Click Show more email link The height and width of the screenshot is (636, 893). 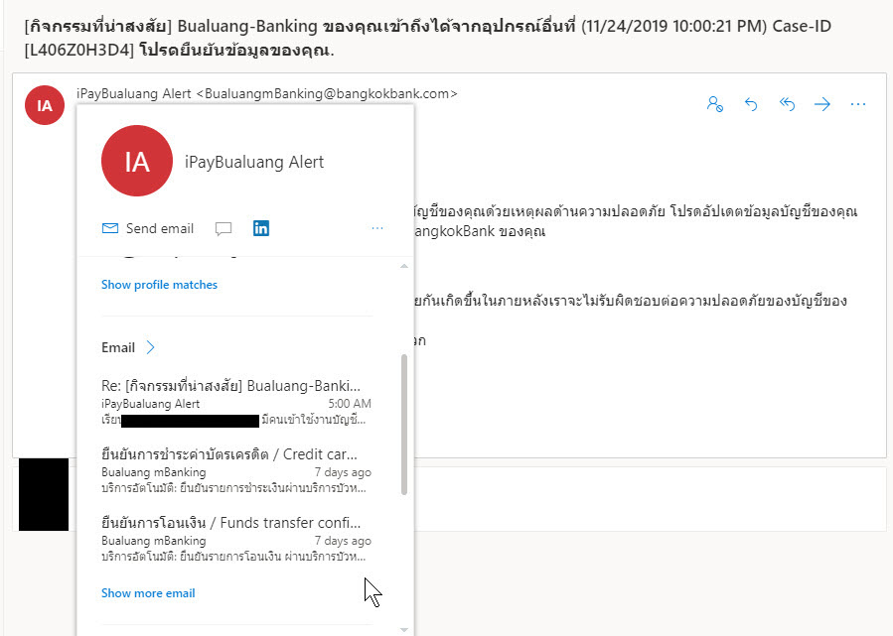[x=148, y=592]
